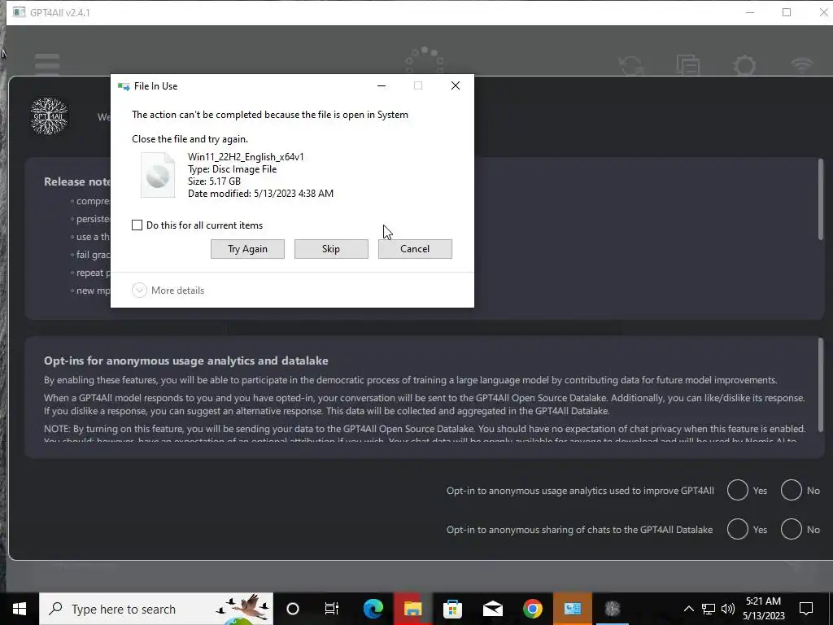Screen dimensions: 833x625
Task: Open Cortana circle icon on taskbar
Action: click(293, 609)
